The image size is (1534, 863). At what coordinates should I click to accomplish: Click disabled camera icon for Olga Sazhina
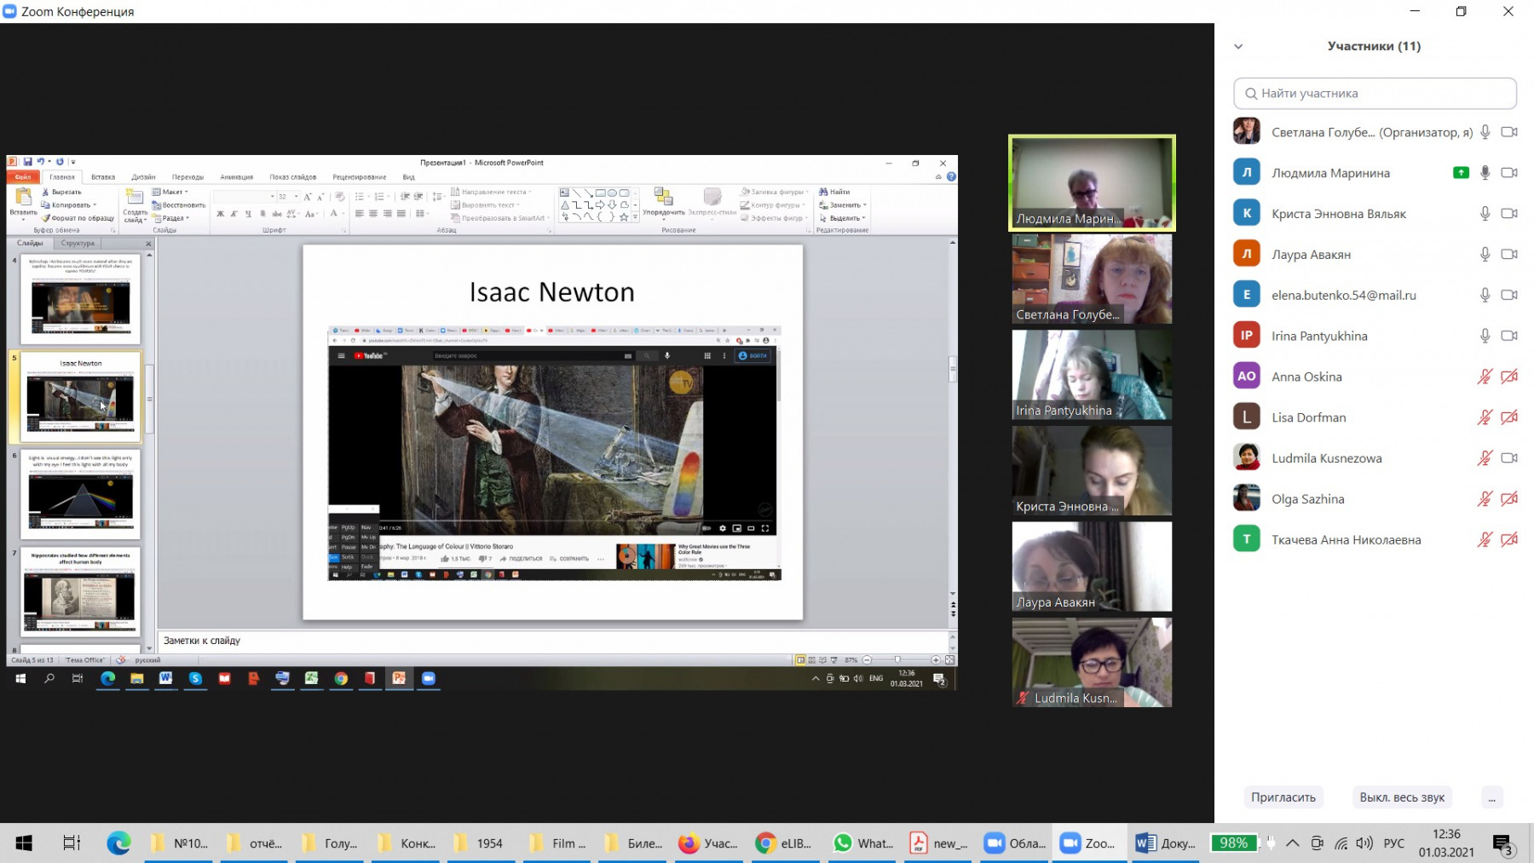tap(1509, 498)
